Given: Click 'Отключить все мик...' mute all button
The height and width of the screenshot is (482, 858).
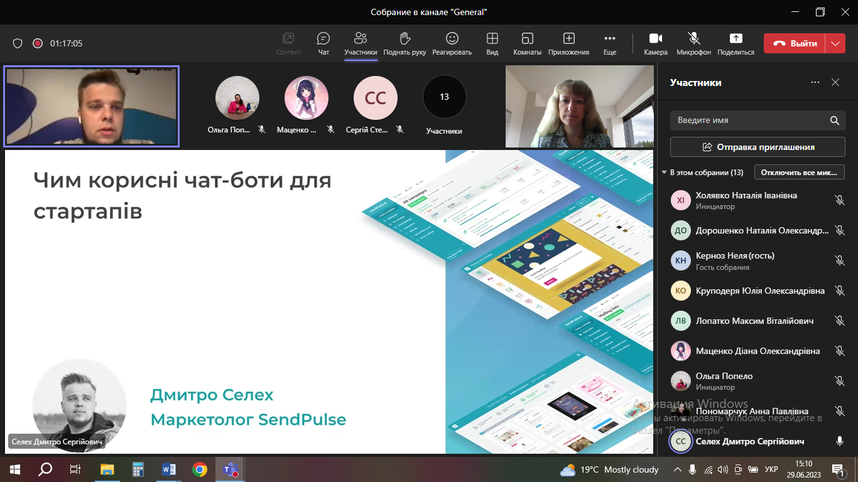Looking at the screenshot, I should tap(799, 173).
